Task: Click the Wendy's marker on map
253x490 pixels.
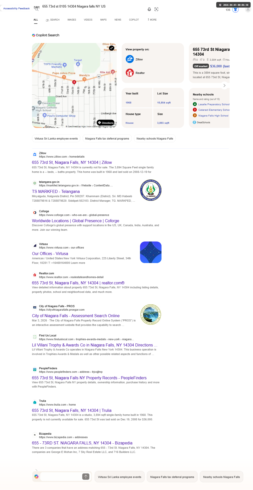Action: pos(84,79)
